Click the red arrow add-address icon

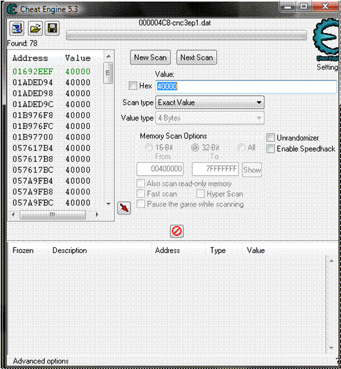[124, 208]
